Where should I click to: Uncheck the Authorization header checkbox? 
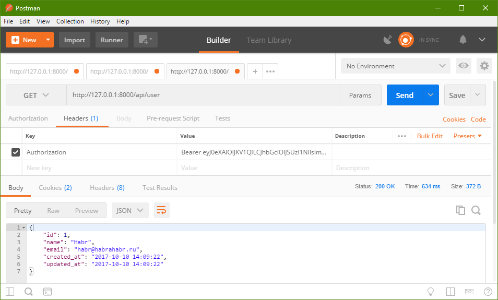pyautogui.click(x=16, y=152)
